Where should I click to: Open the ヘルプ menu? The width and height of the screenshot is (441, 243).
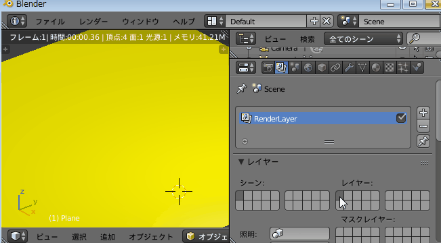click(184, 22)
